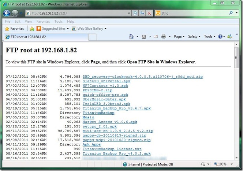
Task: Open the Print options dropdown arrow
Action: pos(170,37)
